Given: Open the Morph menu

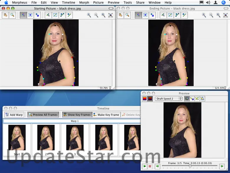Looking at the screenshot, I should [84, 2].
